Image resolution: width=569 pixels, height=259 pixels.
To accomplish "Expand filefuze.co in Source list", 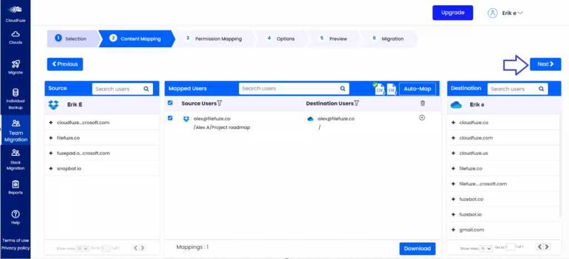I will (51, 138).
